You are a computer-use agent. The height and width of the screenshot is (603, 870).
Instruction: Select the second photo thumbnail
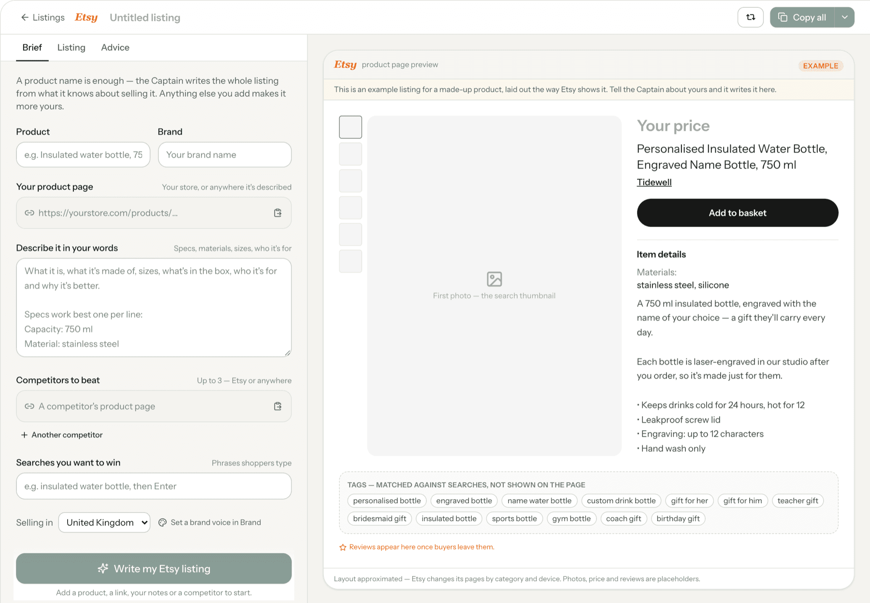(350, 154)
